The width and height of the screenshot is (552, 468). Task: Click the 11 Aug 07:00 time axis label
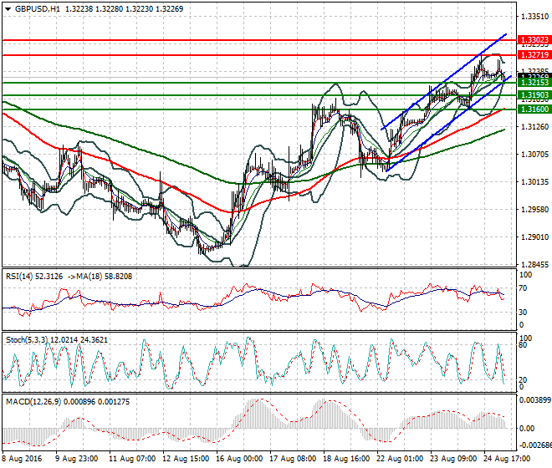(x=132, y=459)
